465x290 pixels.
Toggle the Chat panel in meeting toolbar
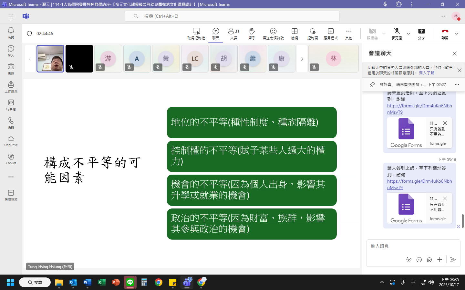tap(216, 33)
